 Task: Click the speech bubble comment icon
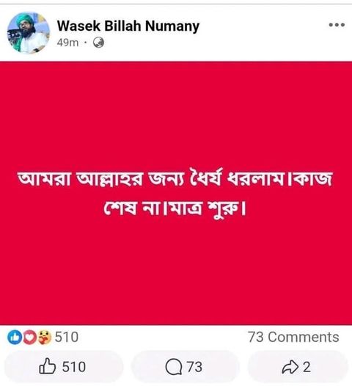174,367
